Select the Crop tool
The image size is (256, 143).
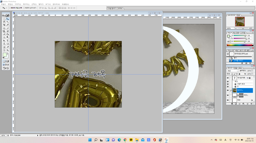(x=4, y=25)
